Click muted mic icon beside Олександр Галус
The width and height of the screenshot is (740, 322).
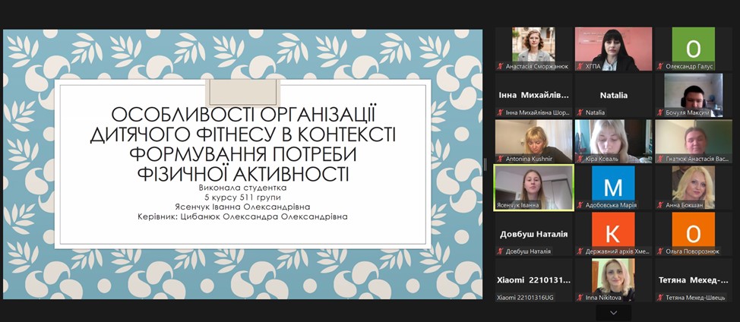click(659, 67)
